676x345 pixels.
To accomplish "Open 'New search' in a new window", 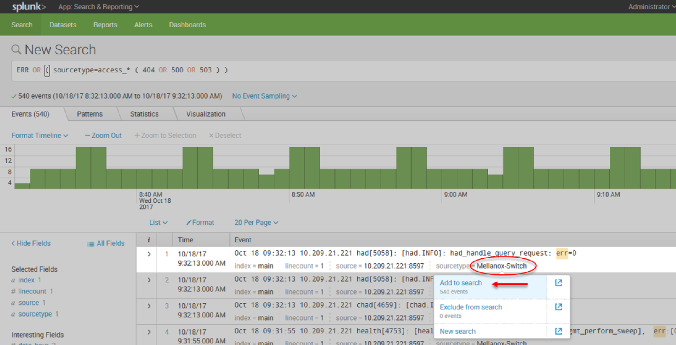I will [558, 331].
